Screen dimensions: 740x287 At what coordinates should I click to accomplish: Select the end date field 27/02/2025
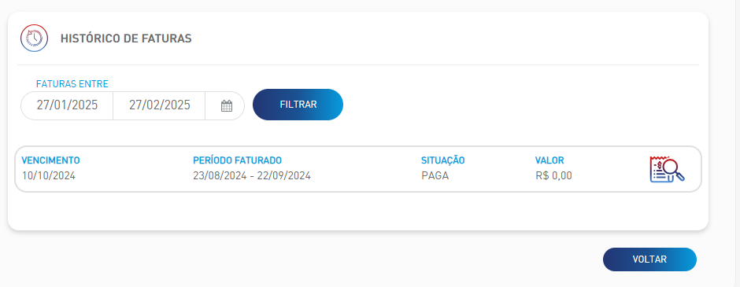click(160, 105)
